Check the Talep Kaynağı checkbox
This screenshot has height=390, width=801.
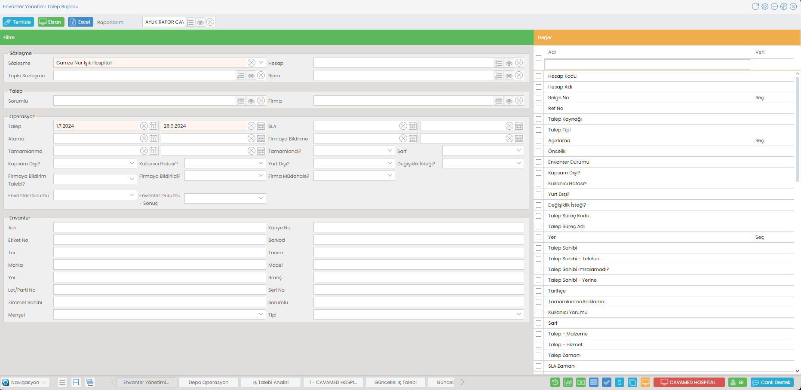pos(538,119)
